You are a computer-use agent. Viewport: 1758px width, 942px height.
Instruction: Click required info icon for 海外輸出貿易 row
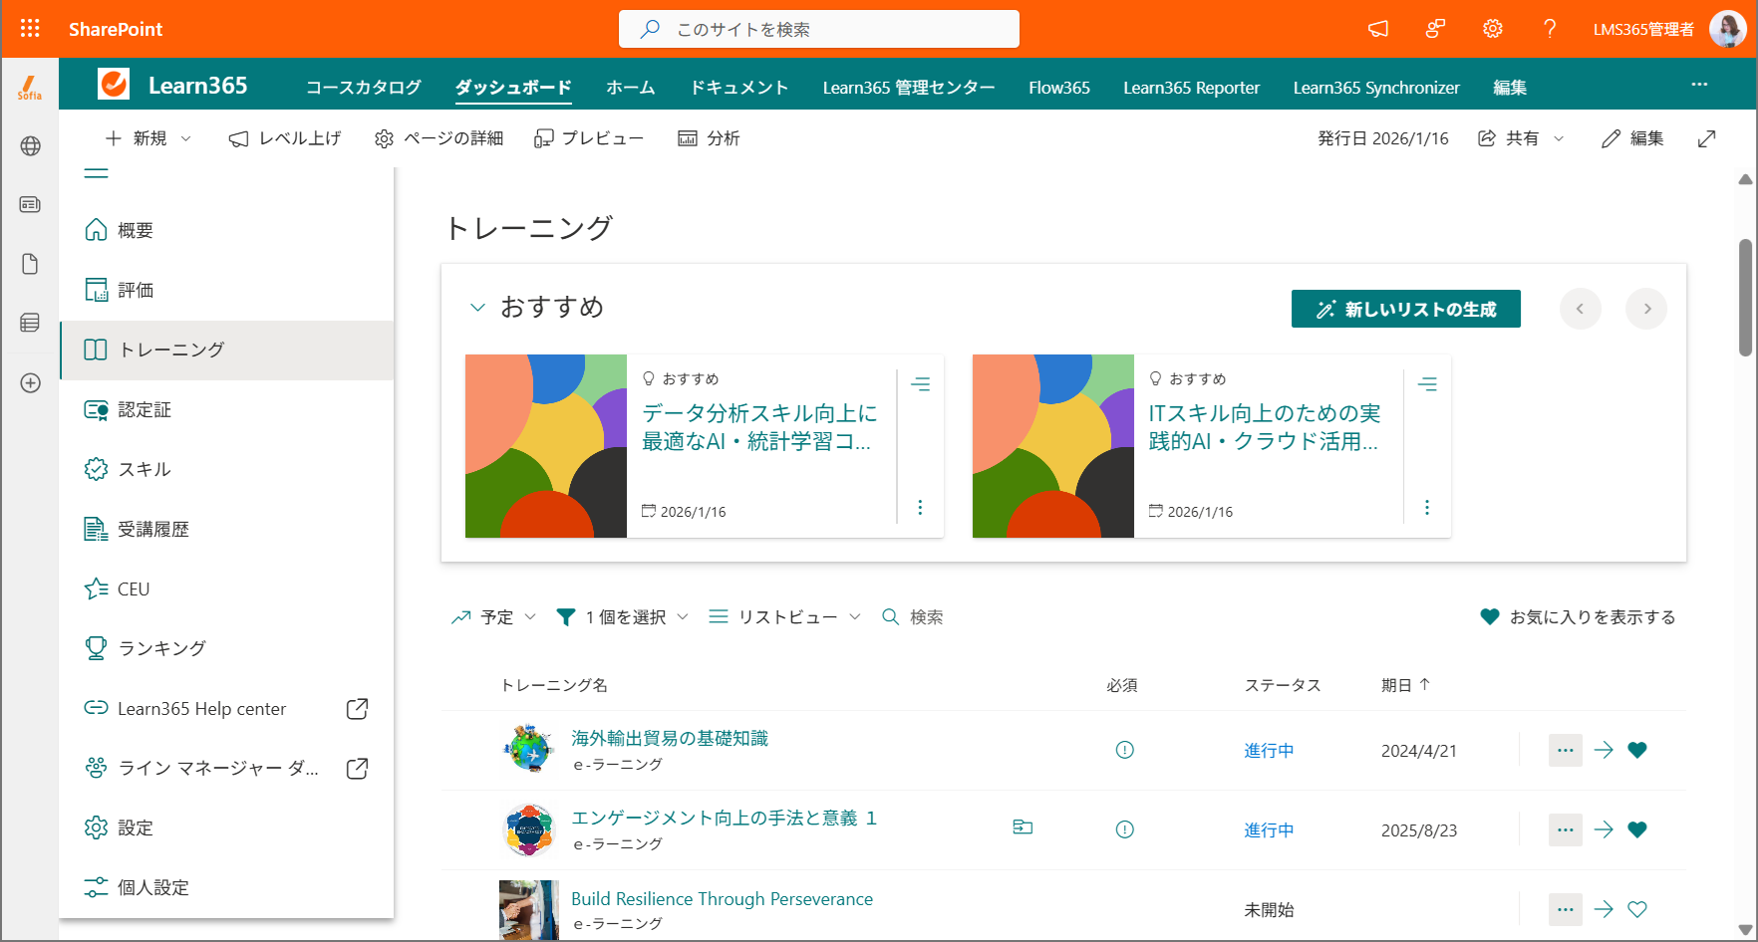pyautogui.click(x=1124, y=750)
